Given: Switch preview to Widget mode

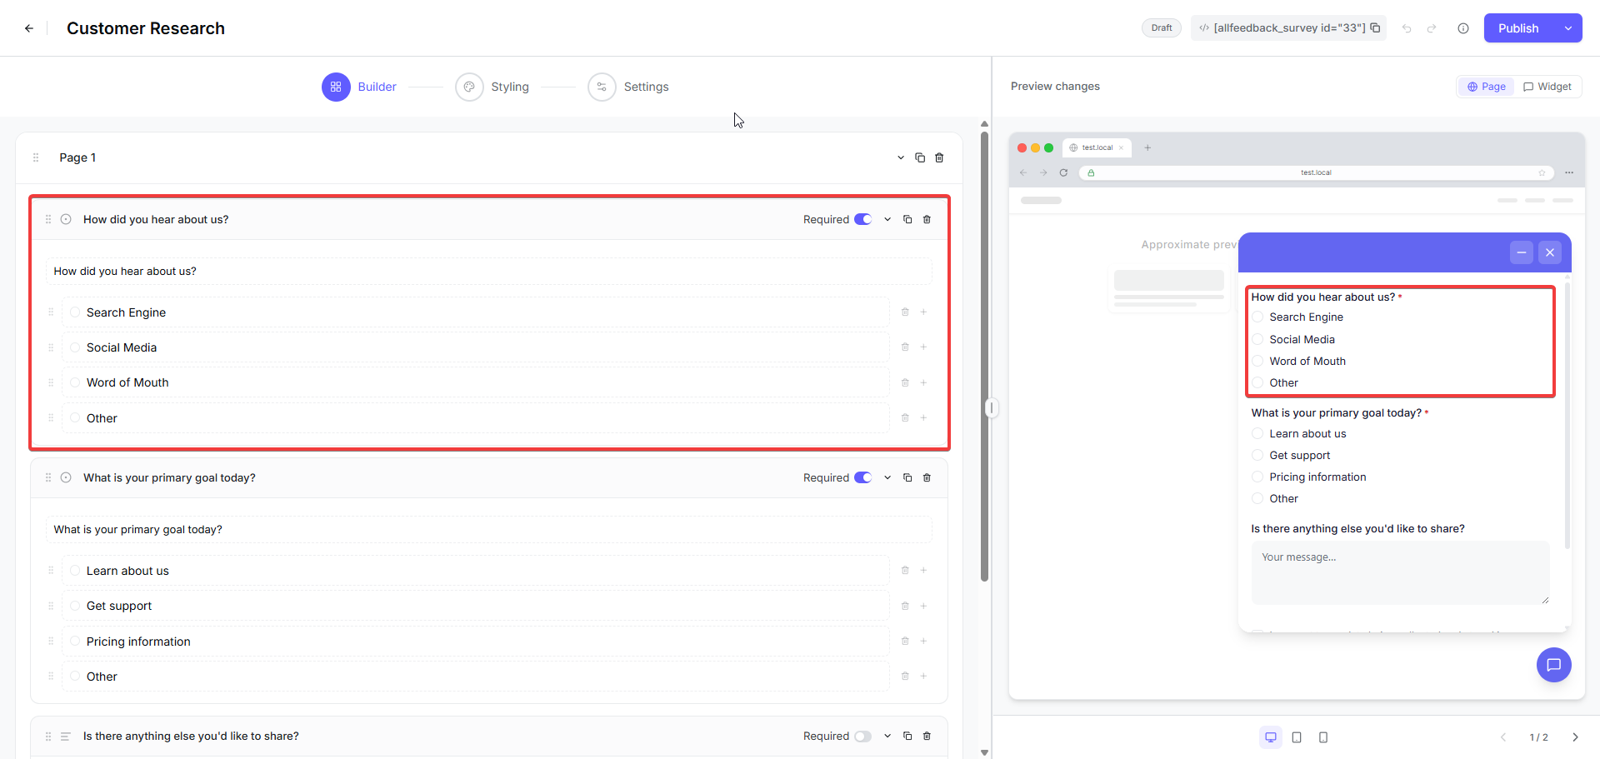Looking at the screenshot, I should 1547,87.
